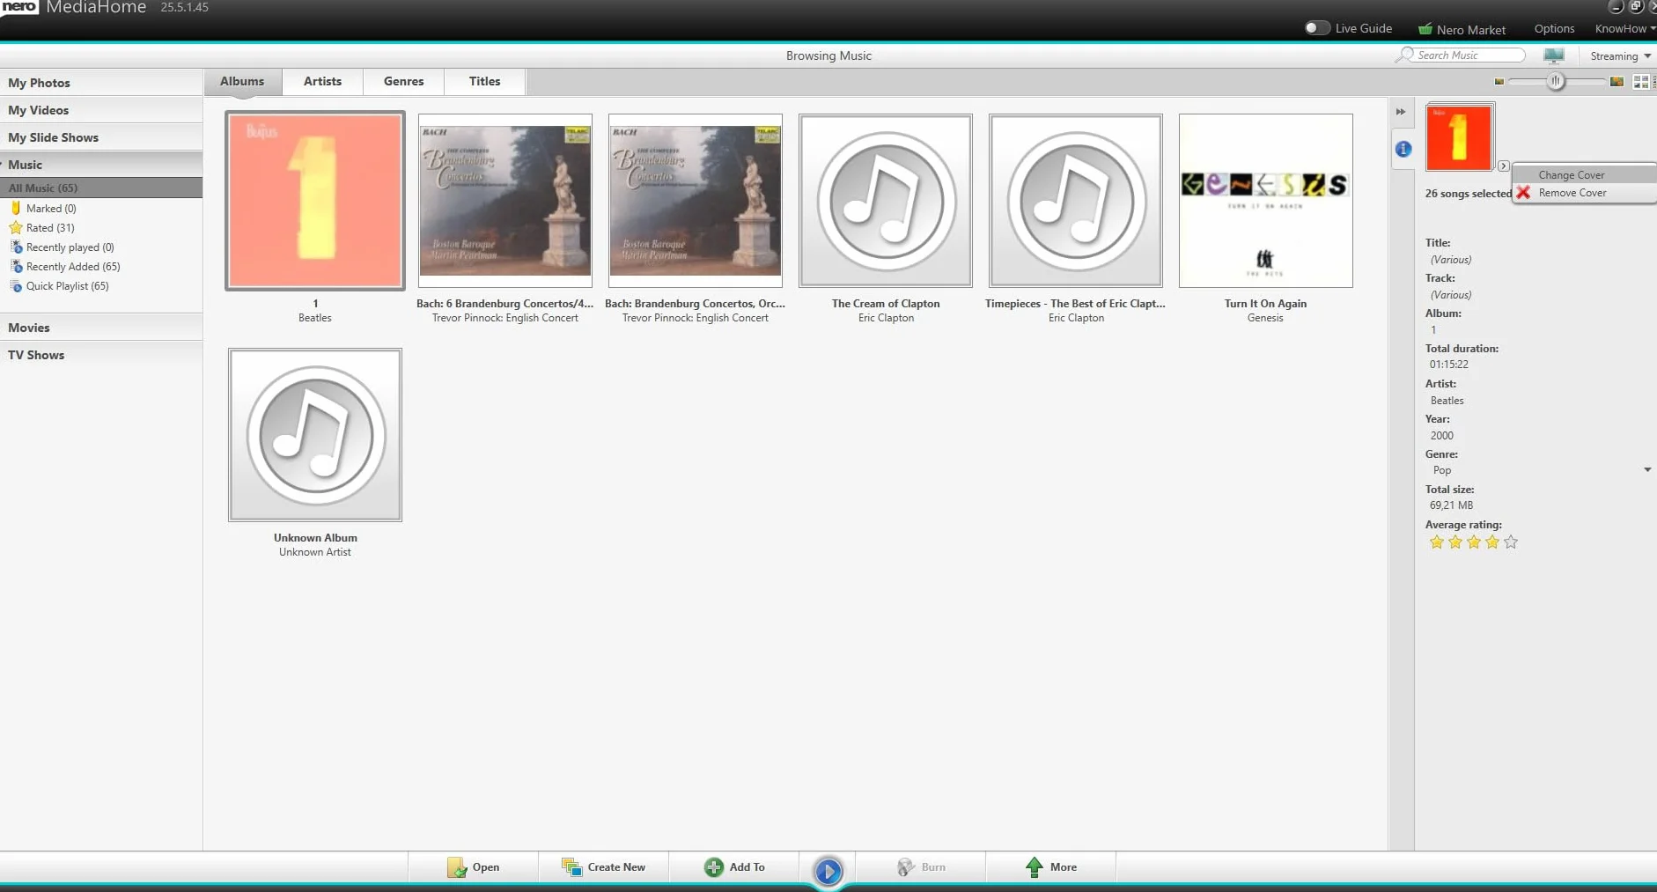The width and height of the screenshot is (1657, 892).
Task: Click the thumbnail size slider handle
Action: tap(1556, 82)
